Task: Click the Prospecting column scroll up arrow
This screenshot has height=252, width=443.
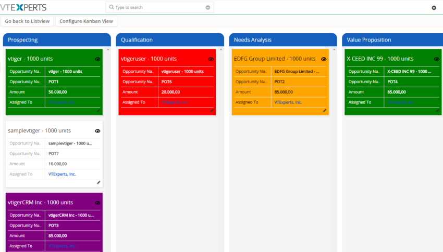Action: click(108, 49)
